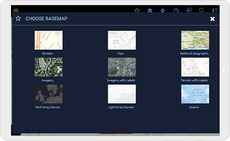
Task: Select the Dark Gray Canvas thumbnail
Action: coord(49,94)
